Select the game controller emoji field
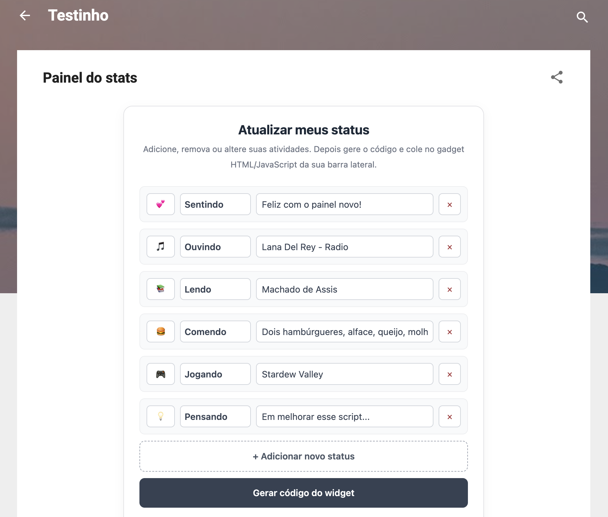The height and width of the screenshot is (517, 608). pos(161,374)
